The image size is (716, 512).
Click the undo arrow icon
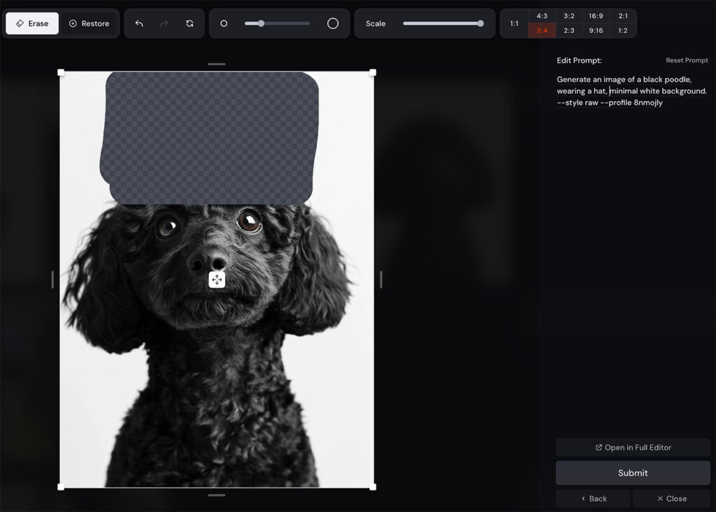pyautogui.click(x=139, y=24)
